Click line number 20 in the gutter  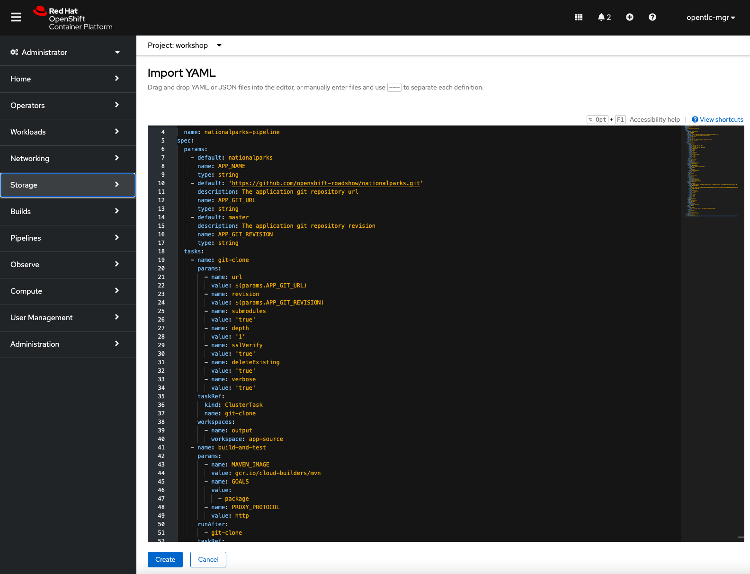(x=161, y=269)
